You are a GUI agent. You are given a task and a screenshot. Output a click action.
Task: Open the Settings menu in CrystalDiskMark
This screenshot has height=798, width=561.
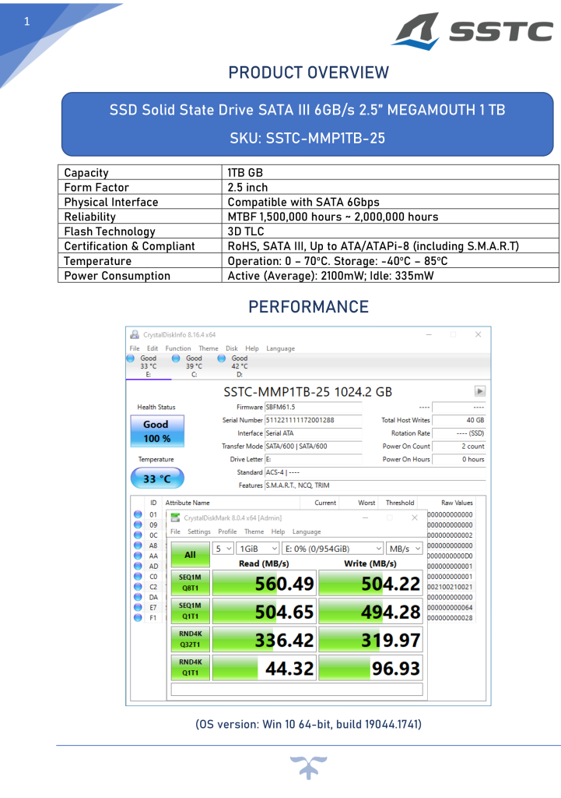198,531
